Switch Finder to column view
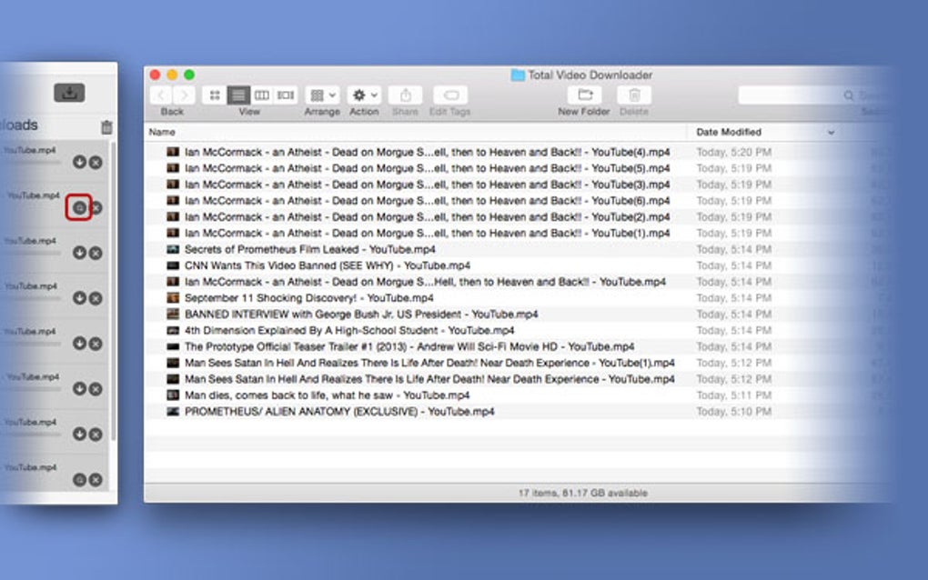This screenshot has width=928, height=580. tap(262, 95)
